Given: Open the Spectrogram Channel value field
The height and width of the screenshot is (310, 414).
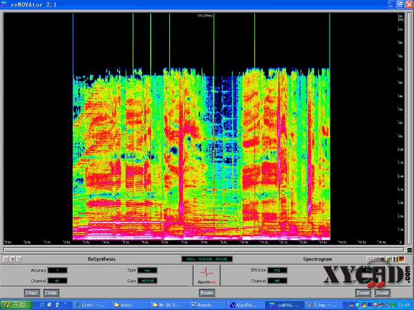Looking at the screenshot, I should pos(277,280).
